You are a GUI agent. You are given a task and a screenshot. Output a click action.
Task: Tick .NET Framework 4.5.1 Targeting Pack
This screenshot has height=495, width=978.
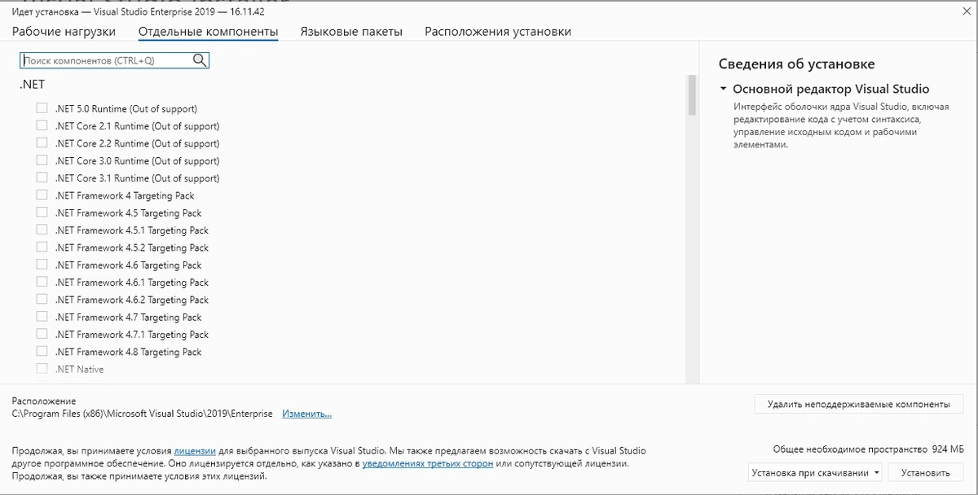point(42,230)
